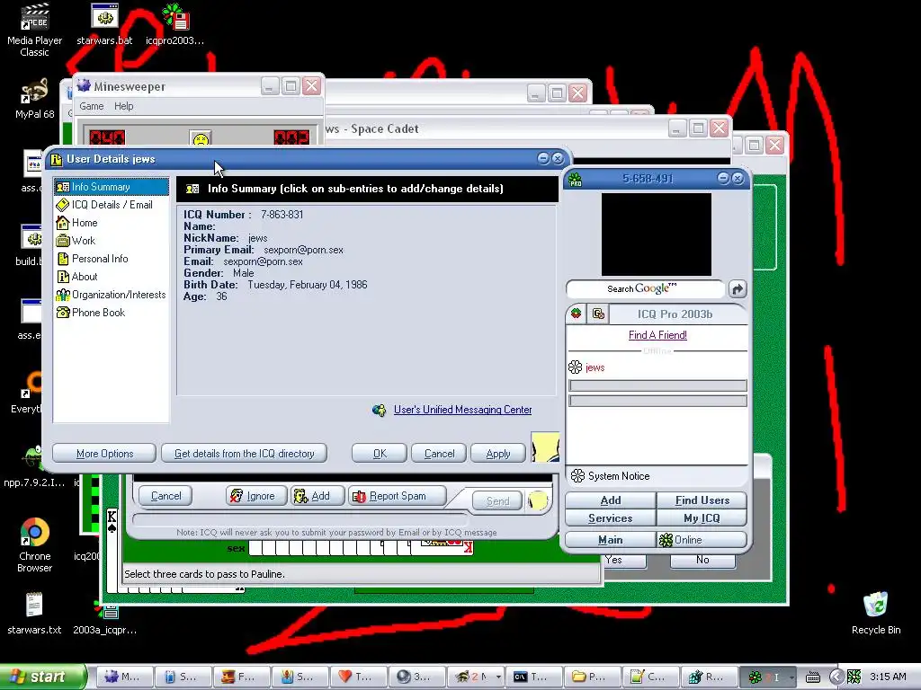Viewport: 921px width, 690px height.
Task: Apply changes in User Details
Action: click(x=498, y=454)
